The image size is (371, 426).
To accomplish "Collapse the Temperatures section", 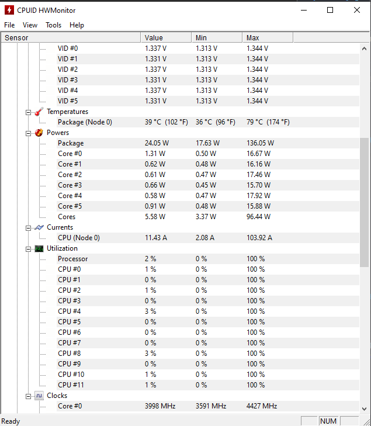I will pyautogui.click(x=28, y=112).
